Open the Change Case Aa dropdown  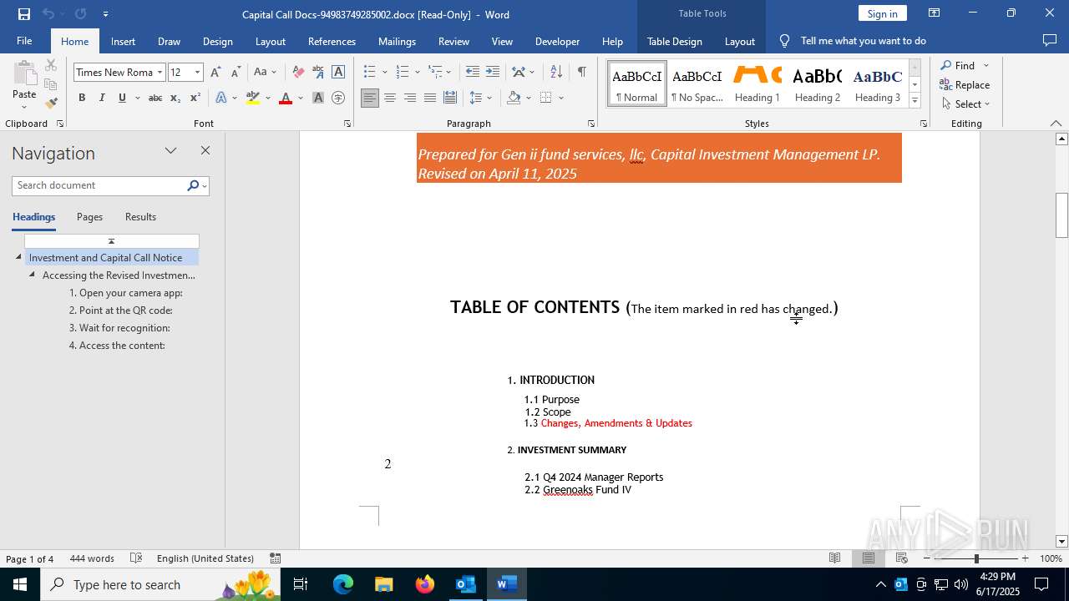[x=265, y=72]
